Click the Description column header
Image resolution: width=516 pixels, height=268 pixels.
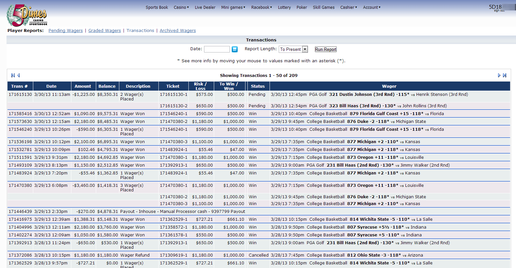pyautogui.click(x=138, y=86)
